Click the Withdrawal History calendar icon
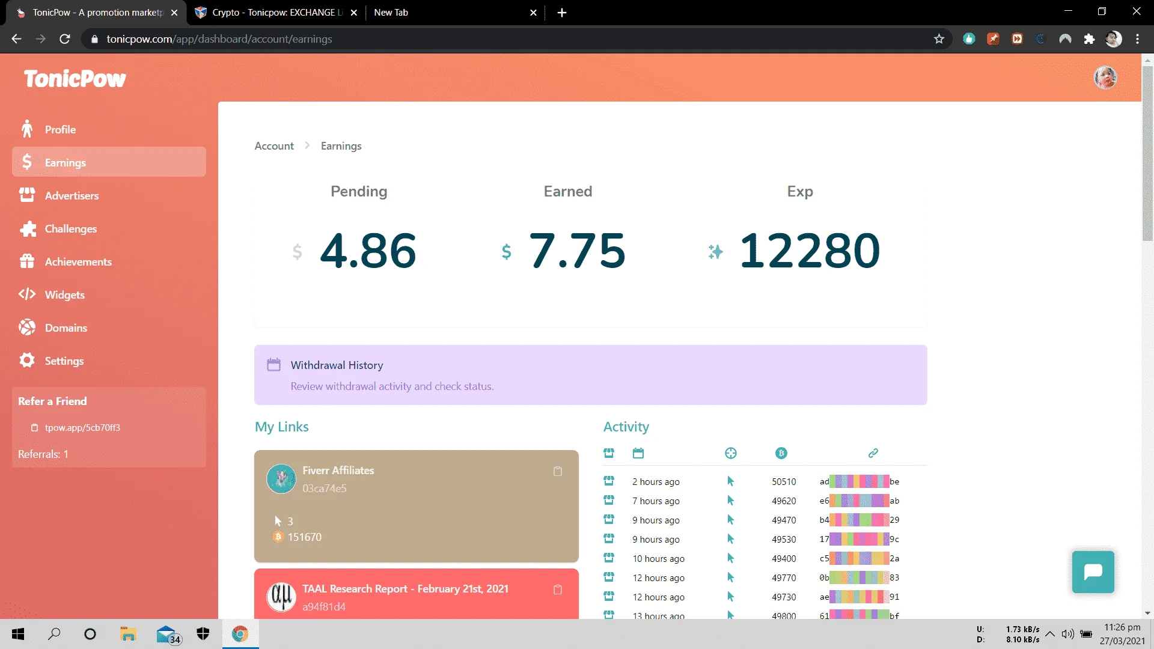Image resolution: width=1154 pixels, height=649 pixels. 273,365
